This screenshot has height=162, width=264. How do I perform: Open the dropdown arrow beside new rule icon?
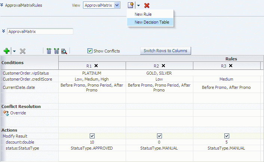coord(138,5)
